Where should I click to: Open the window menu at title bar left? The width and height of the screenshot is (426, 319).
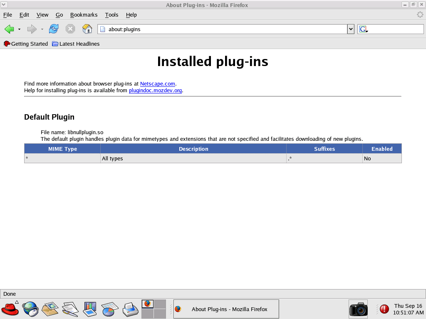4,5
